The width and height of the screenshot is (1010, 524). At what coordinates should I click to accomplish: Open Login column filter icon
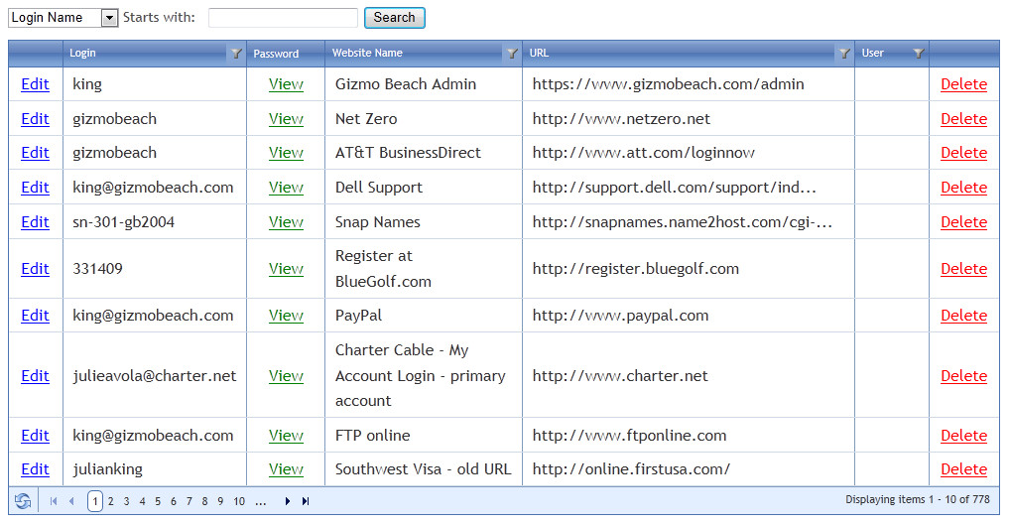pos(236,54)
